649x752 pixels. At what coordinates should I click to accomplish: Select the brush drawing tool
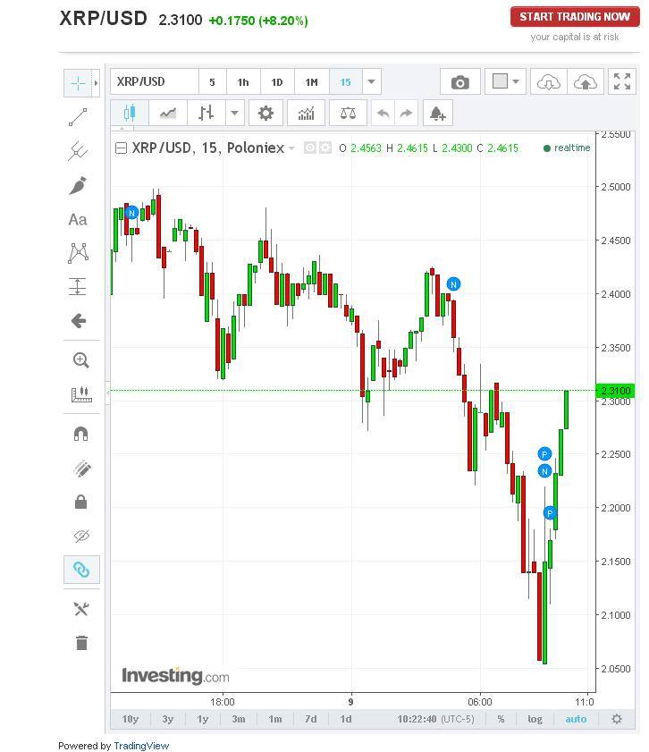[78, 186]
